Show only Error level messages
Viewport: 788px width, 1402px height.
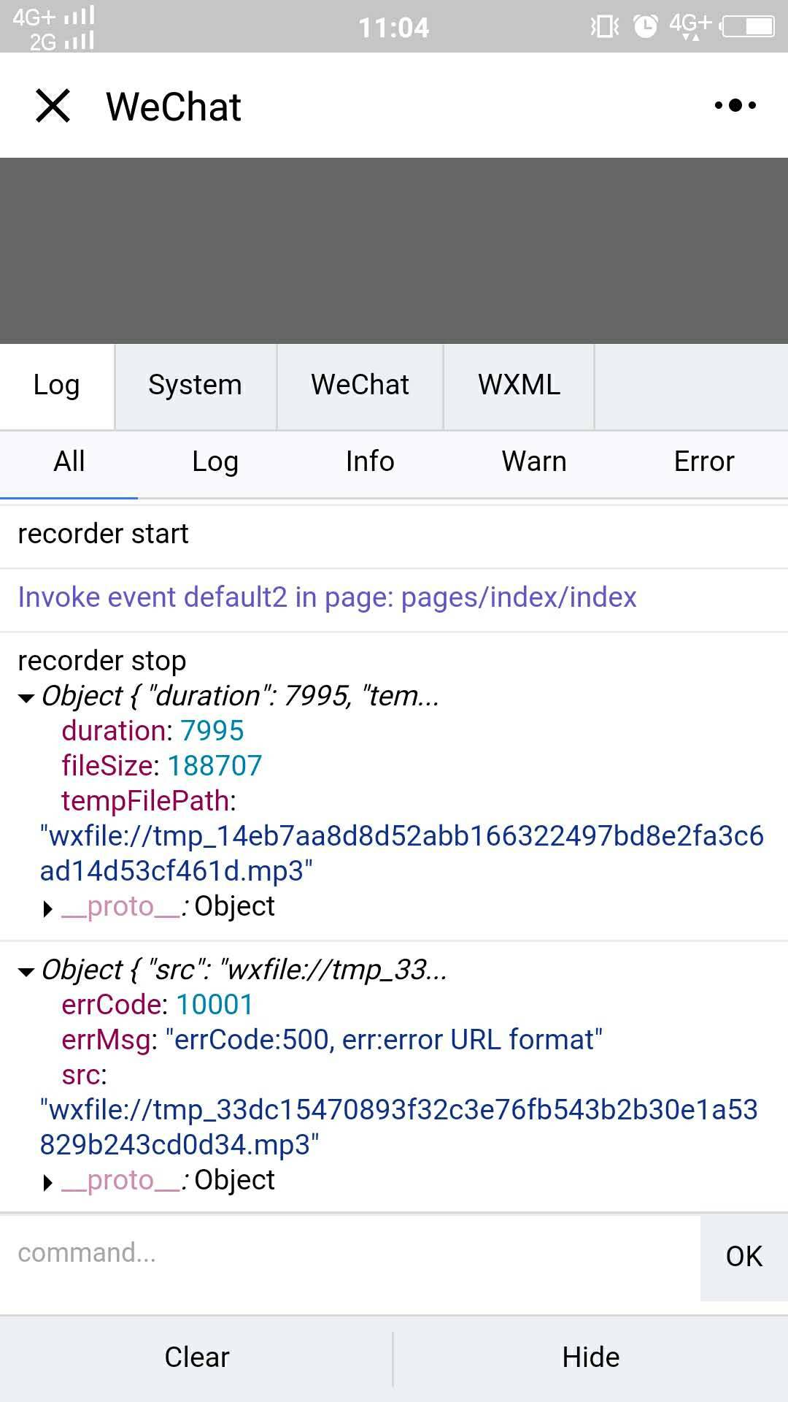(x=703, y=461)
